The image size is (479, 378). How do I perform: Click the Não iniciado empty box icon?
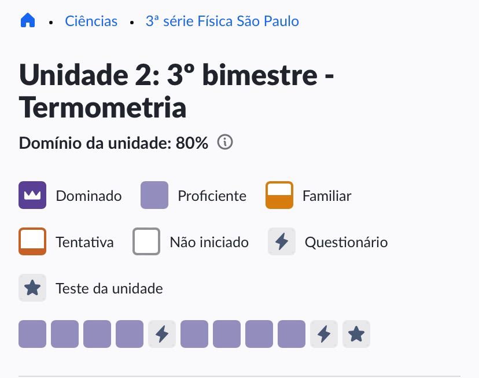coord(146,241)
